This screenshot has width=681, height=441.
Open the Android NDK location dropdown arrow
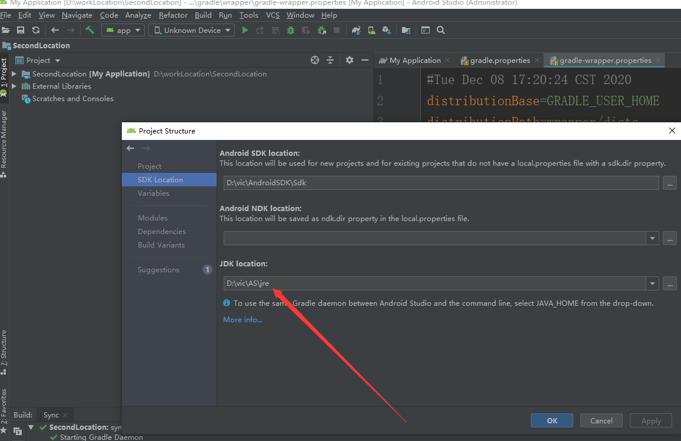pyautogui.click(x=652, y=238)
